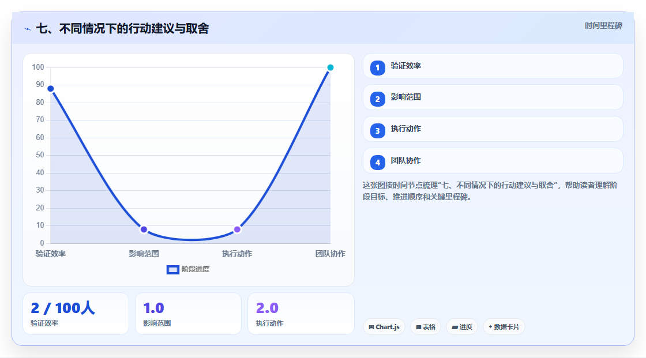Click the 50 y-axis value
646x358 pixels.
pyautogui.click(x=40, y=155)
